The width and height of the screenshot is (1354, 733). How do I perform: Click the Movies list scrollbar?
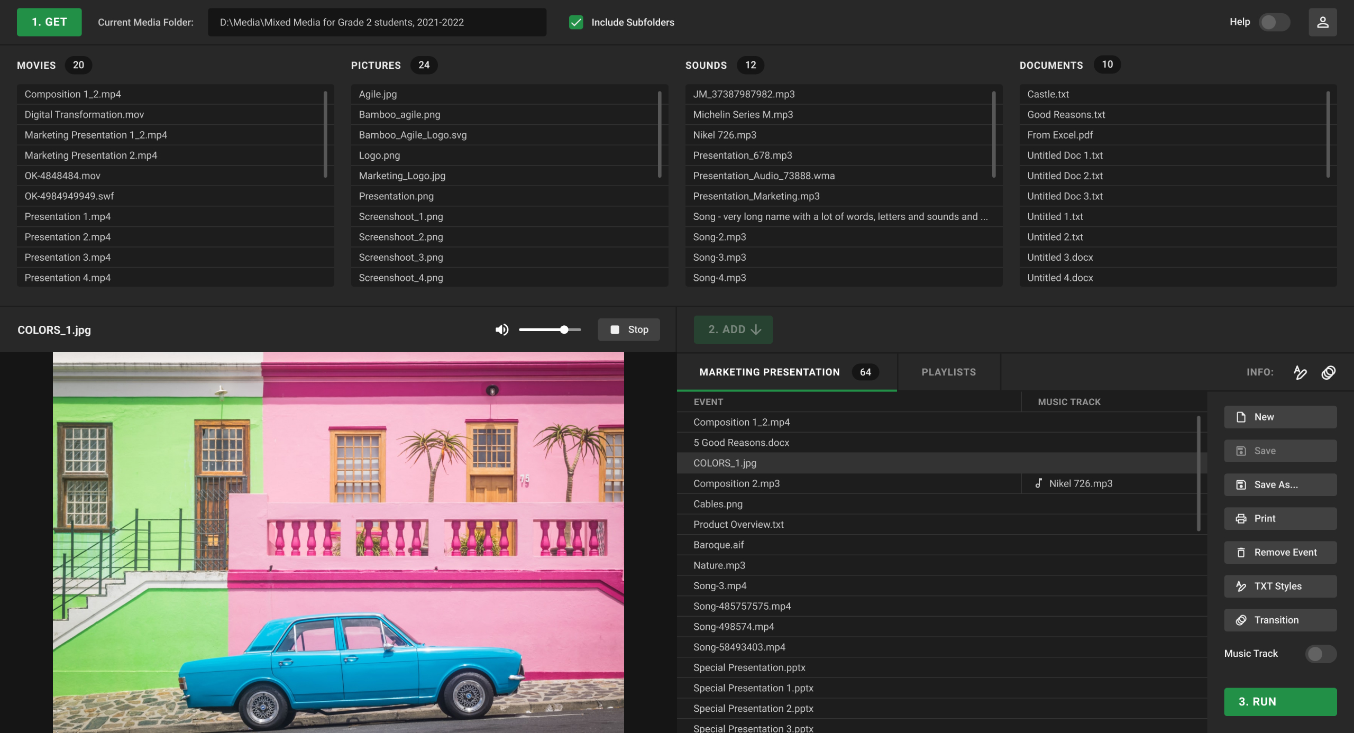coord(325,135)
